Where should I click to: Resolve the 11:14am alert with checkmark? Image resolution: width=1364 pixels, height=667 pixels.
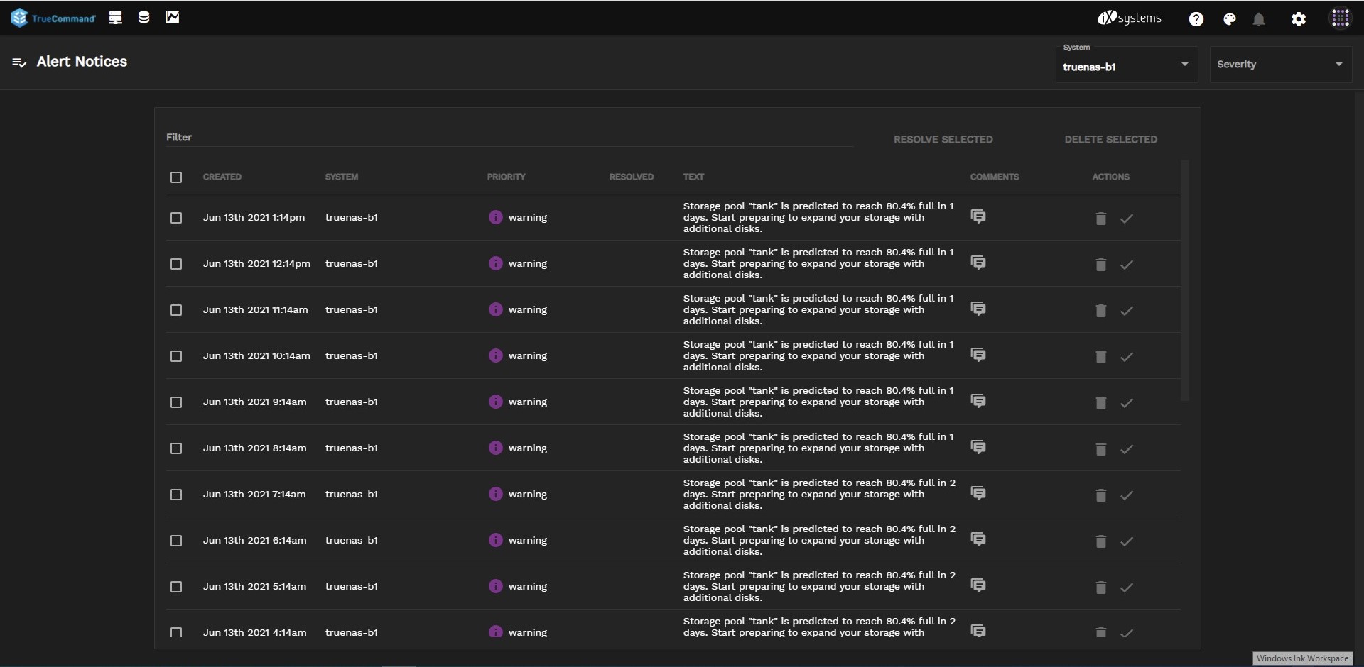coord(1127,311)
